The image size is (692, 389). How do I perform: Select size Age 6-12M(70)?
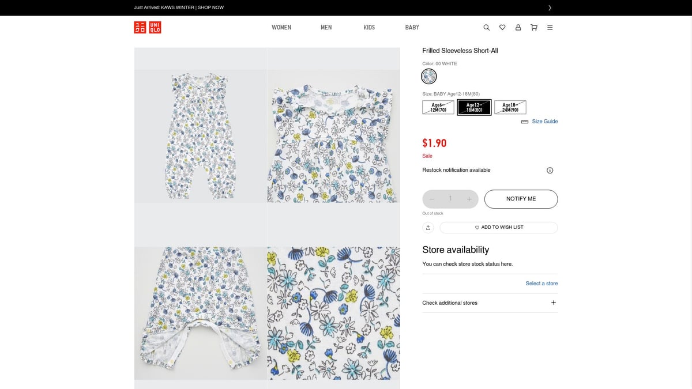coord(438,107)
